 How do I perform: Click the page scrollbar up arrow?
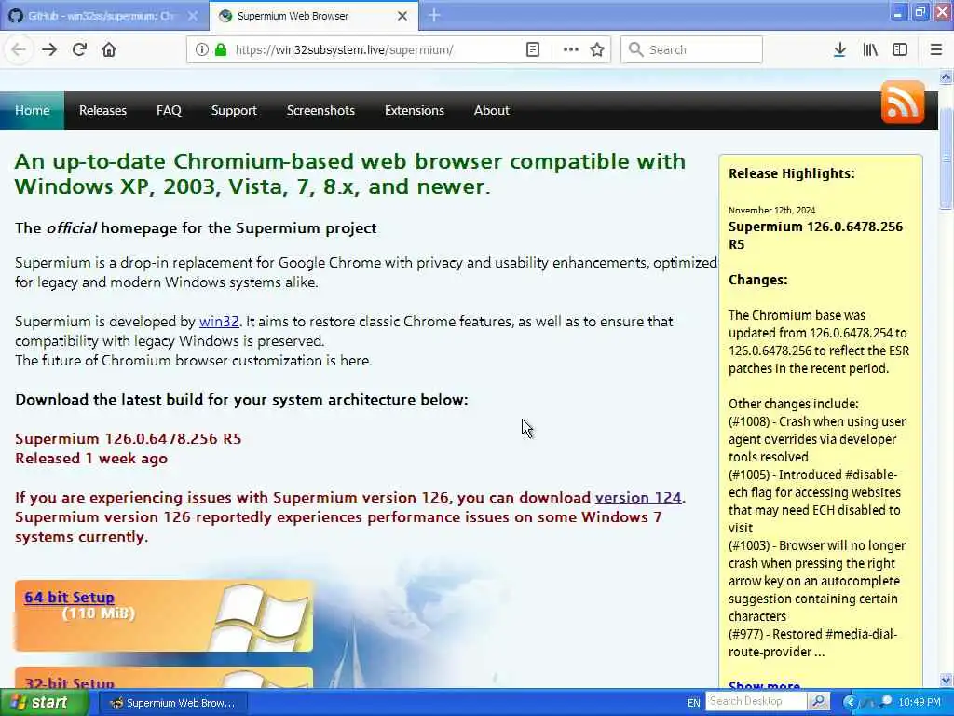946,77
